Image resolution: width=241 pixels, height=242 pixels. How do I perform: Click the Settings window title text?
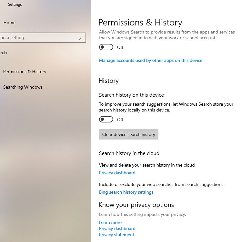tap(15, 5)
